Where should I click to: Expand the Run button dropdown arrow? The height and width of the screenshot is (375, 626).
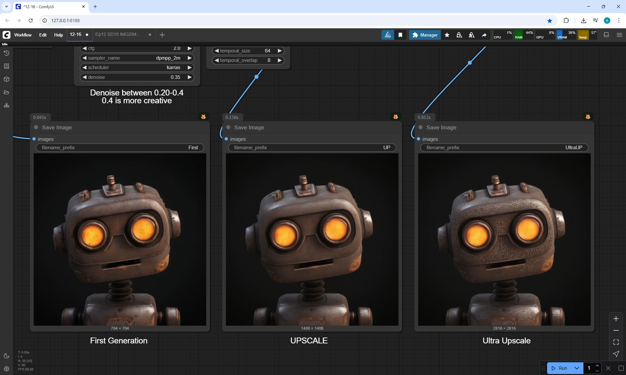(x=576, y=368)
